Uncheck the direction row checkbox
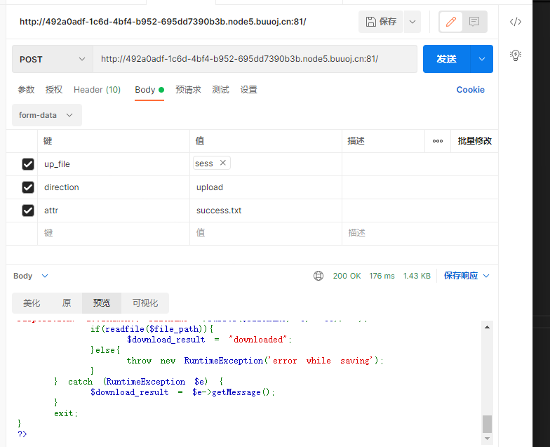This screenshot has width=550, height=447. point(28,187)
